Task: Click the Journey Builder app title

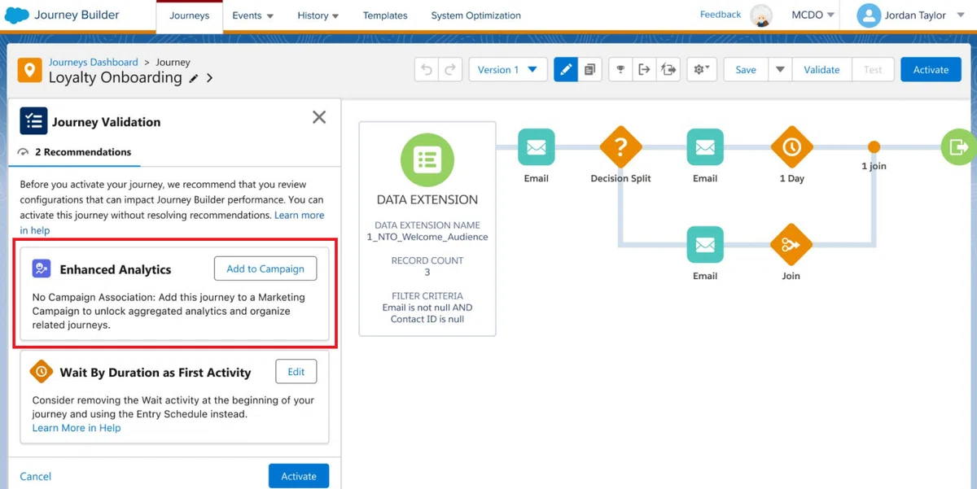Action: pos(77,15)
